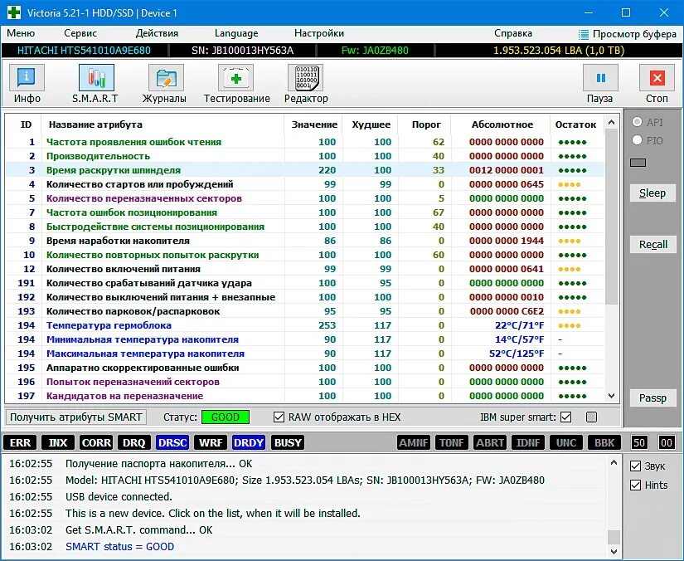The height and width of the screenshot is (561, 684).
Task: Open the Справка menu
Action: (513, 33)
